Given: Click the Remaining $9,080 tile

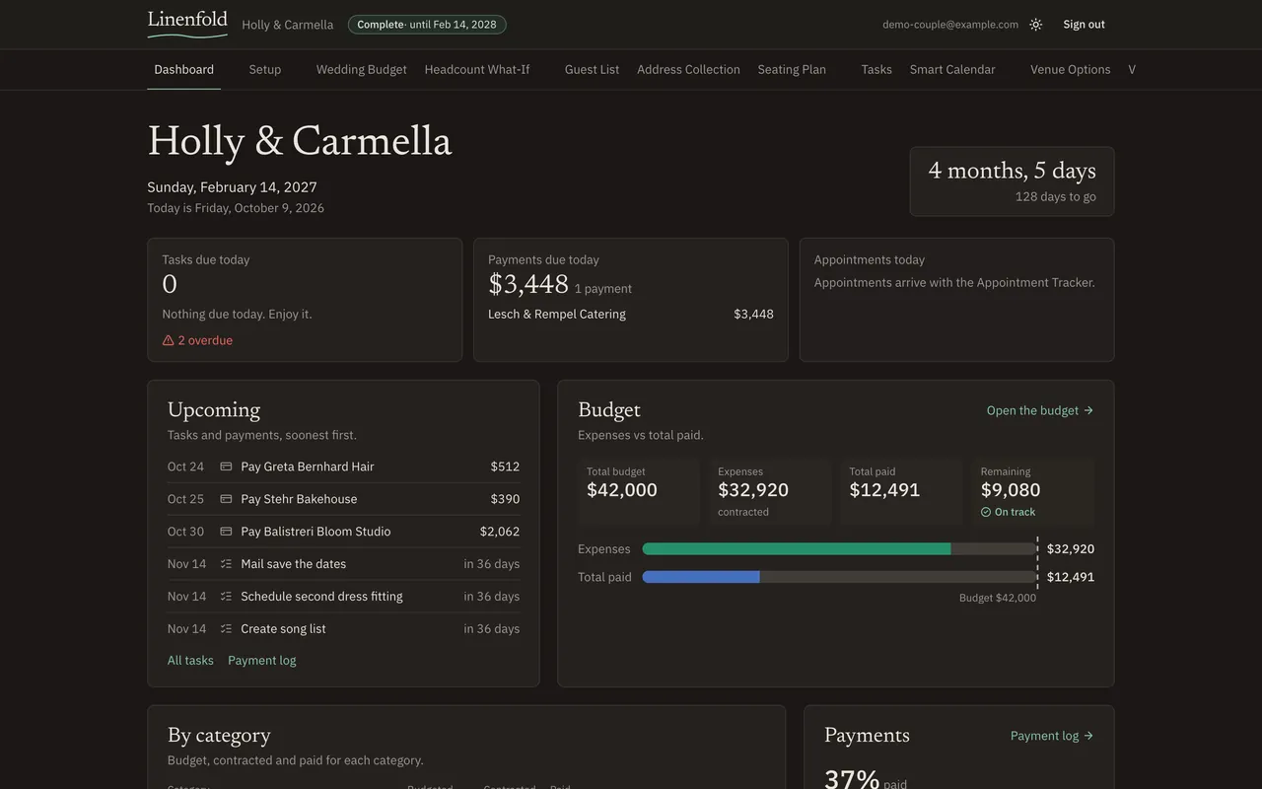Looking at the screenshot, I should tap(1032, 491).
